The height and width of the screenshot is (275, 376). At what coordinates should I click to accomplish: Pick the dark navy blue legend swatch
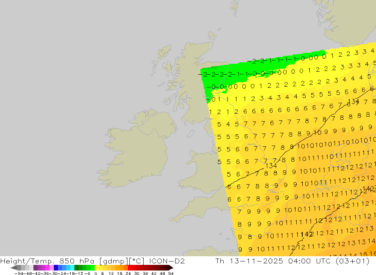(x=56, y=268)
